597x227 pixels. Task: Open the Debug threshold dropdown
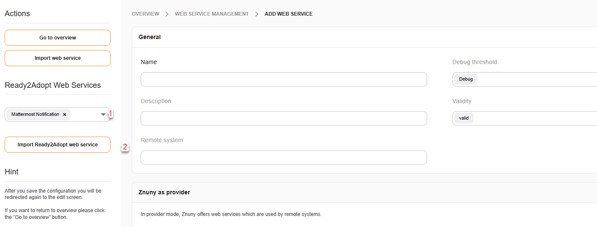click(x=525, y=79)
